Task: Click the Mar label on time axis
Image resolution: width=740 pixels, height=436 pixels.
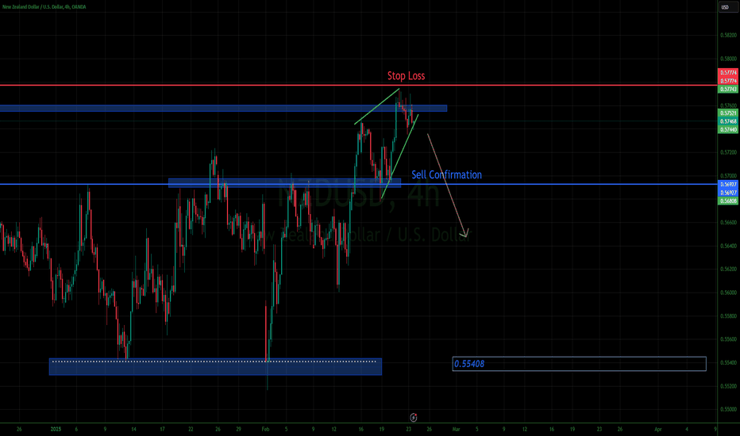Action: click(x=456, y=430)
